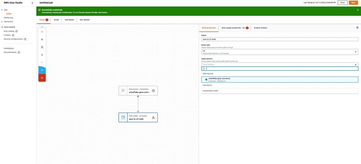Close the AWS Glue Studio sidebar

point(32,3)
